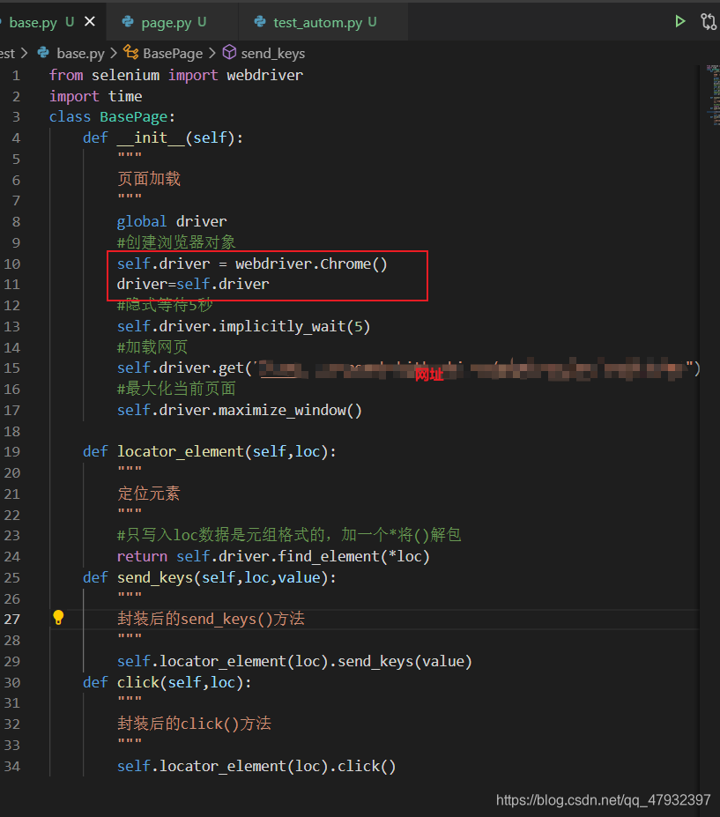Click 'from selenium import webdriver' line
The height and width of the screenshot is (817, 720).
pyautogui.click(x=176, y=75)
